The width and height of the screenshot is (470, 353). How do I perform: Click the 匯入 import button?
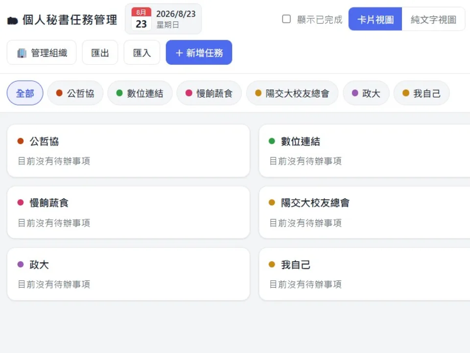click(x=142, y=52)
